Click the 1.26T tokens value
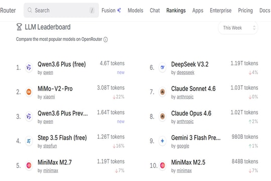This screenshot has width=271, height=181. click(111, 137)
